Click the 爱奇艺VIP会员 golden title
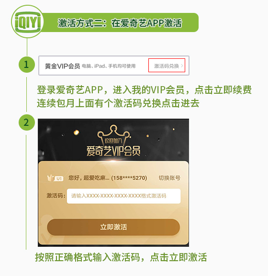Viewport: 268px width, 276px height. tap(113, 151)
